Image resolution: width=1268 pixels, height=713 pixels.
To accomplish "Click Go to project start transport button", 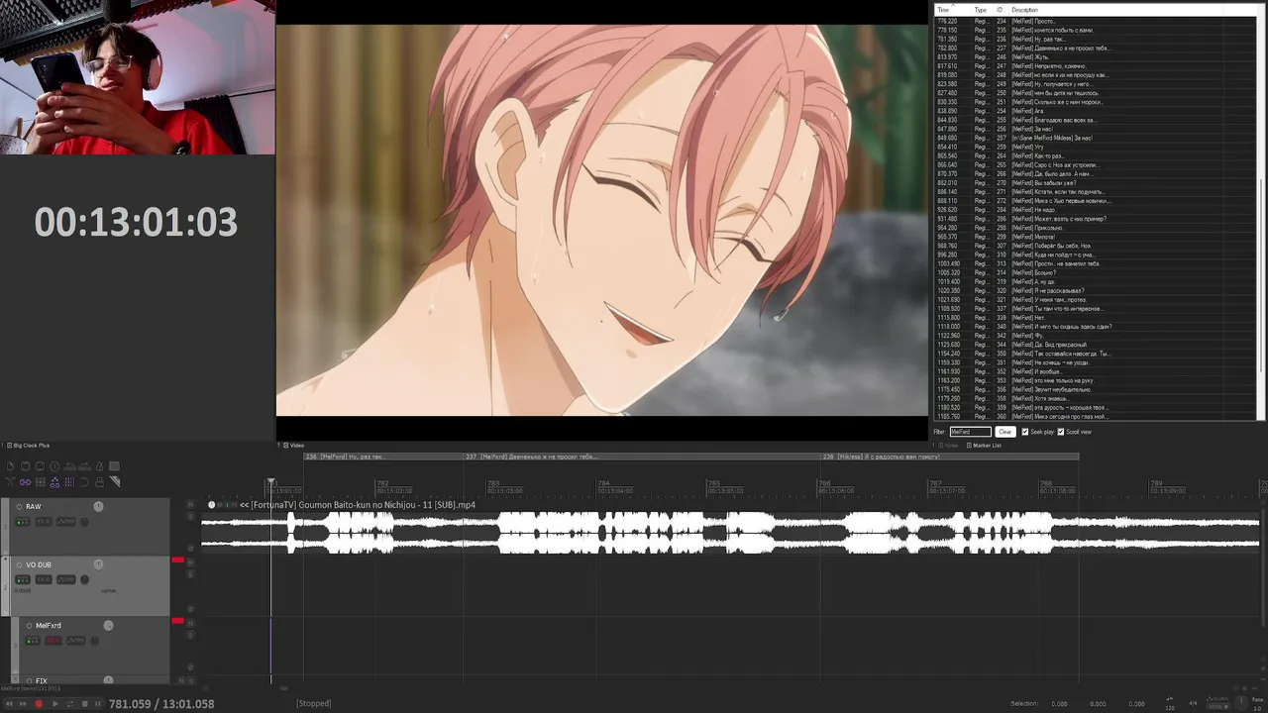I will (9, 703).
